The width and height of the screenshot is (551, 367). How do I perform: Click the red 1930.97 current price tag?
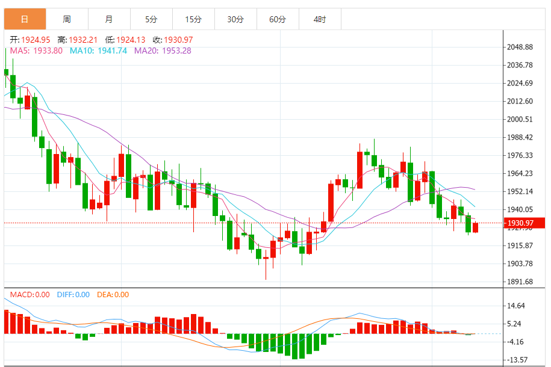pyautogui.click(x=525, y=223)
